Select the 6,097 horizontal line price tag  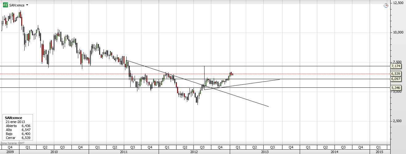[396, 79]
